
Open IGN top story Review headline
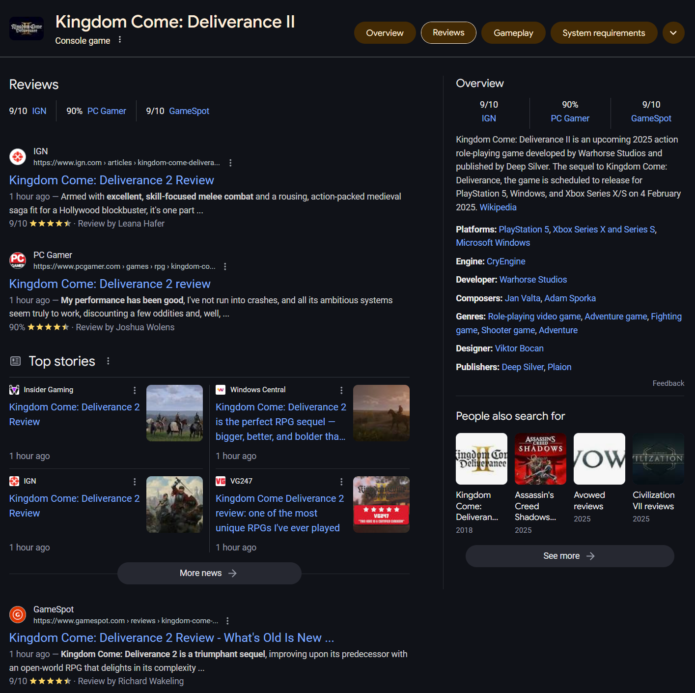(75, 506)
